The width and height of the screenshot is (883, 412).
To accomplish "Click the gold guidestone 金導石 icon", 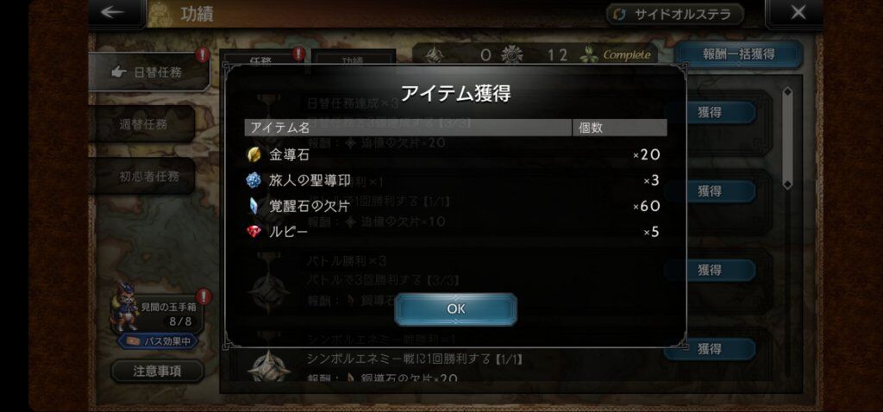I will tap(254, 155).
